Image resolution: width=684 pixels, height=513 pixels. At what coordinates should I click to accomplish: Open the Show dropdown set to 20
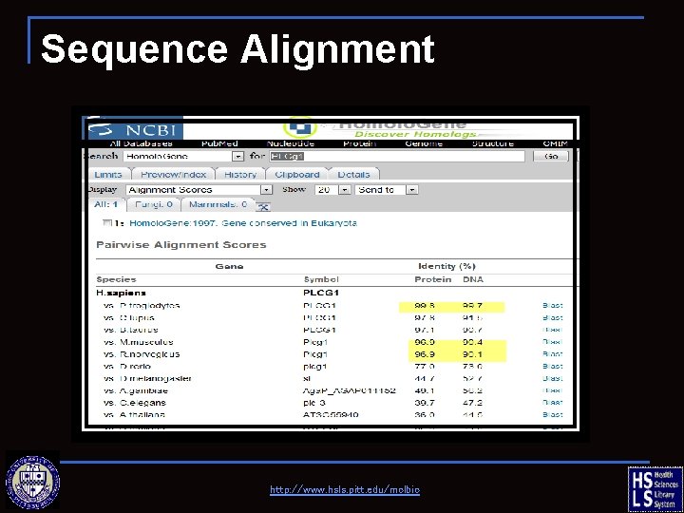tap(332, 190)
